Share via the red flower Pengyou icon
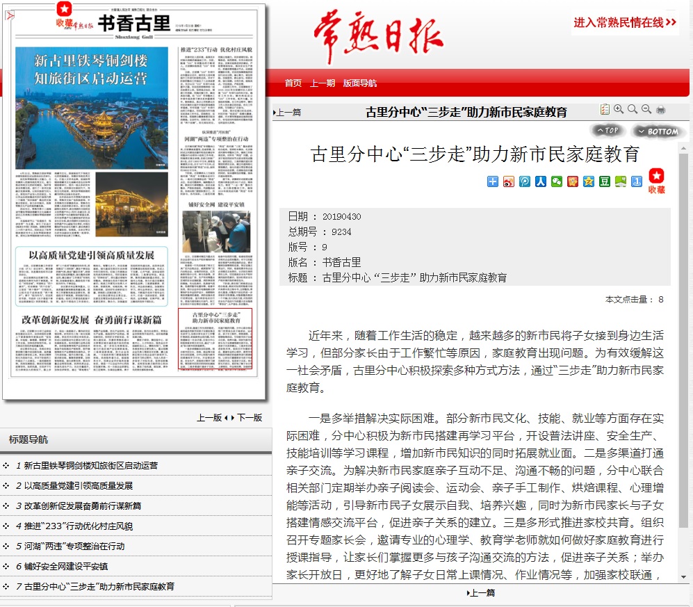 pos(573,181)
